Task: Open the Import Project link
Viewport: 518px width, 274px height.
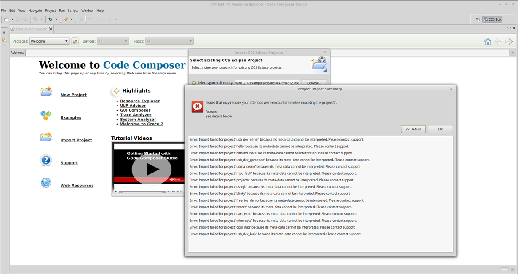Action: (x=76, y=140)
